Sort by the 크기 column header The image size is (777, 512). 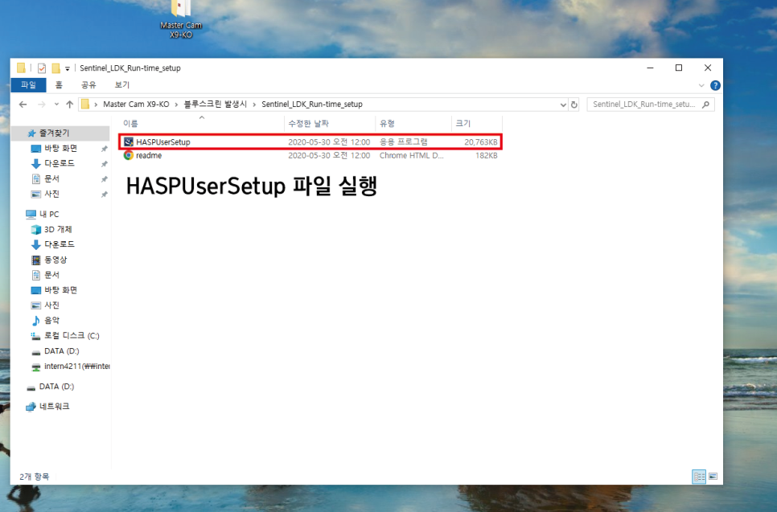(477, 123)
